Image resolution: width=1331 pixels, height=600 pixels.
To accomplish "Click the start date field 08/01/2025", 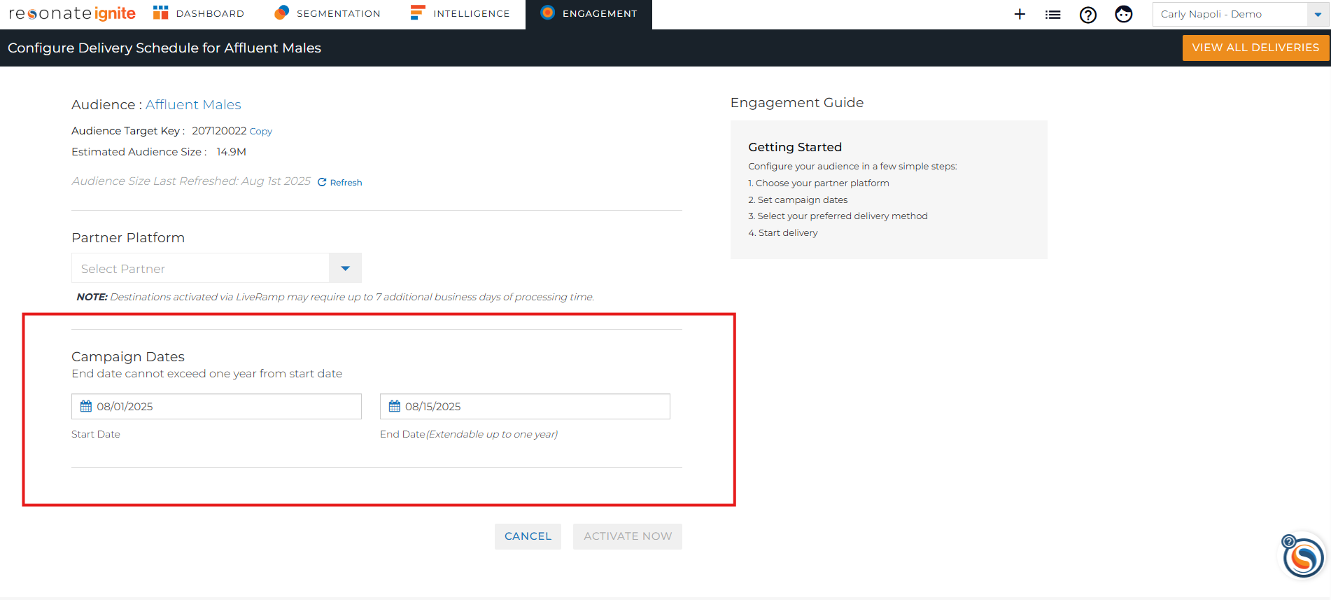I will (216, 406).
